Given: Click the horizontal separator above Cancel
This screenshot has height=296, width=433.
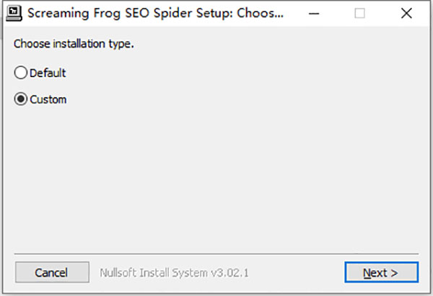Looking at the screenshot, I should coord(216,254).
